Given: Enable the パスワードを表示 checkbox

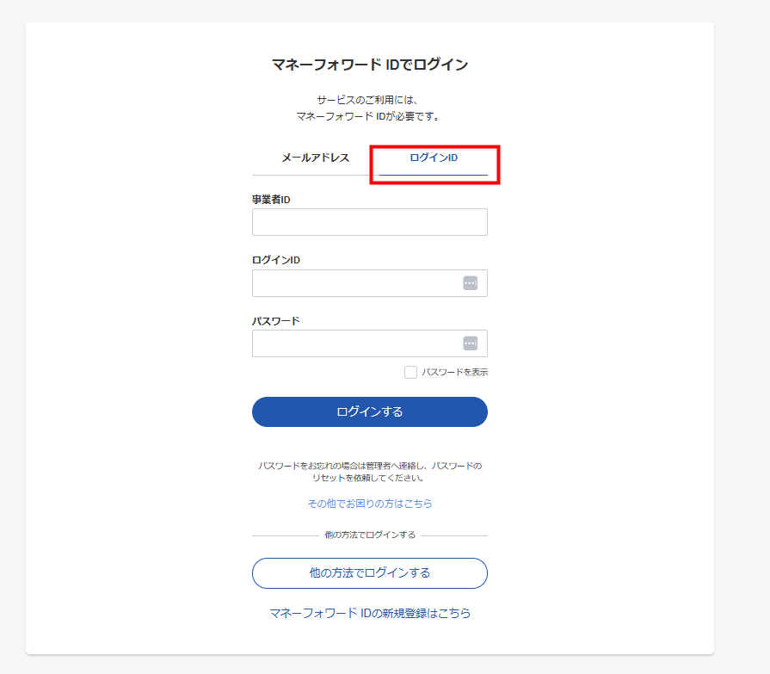Looking at the screenshot, I should pos(410,373).
